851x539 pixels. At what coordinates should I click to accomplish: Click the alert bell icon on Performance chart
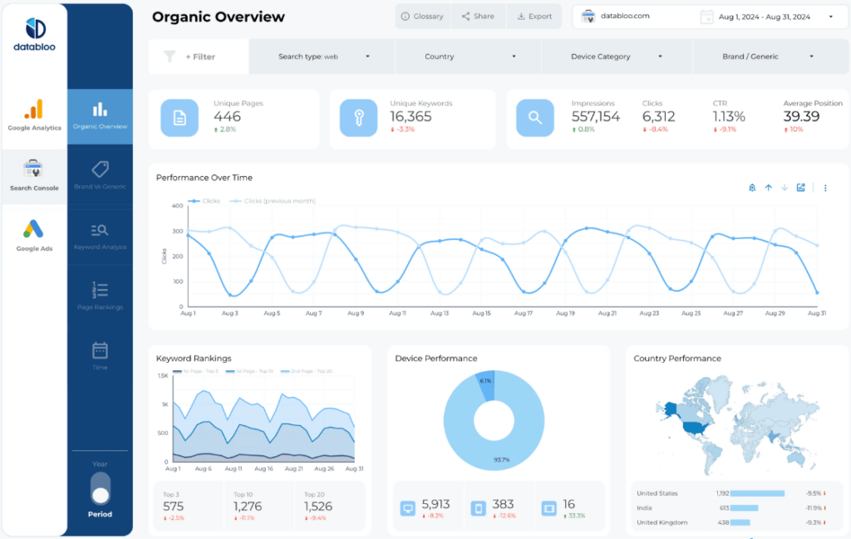(x=752, y=188)
